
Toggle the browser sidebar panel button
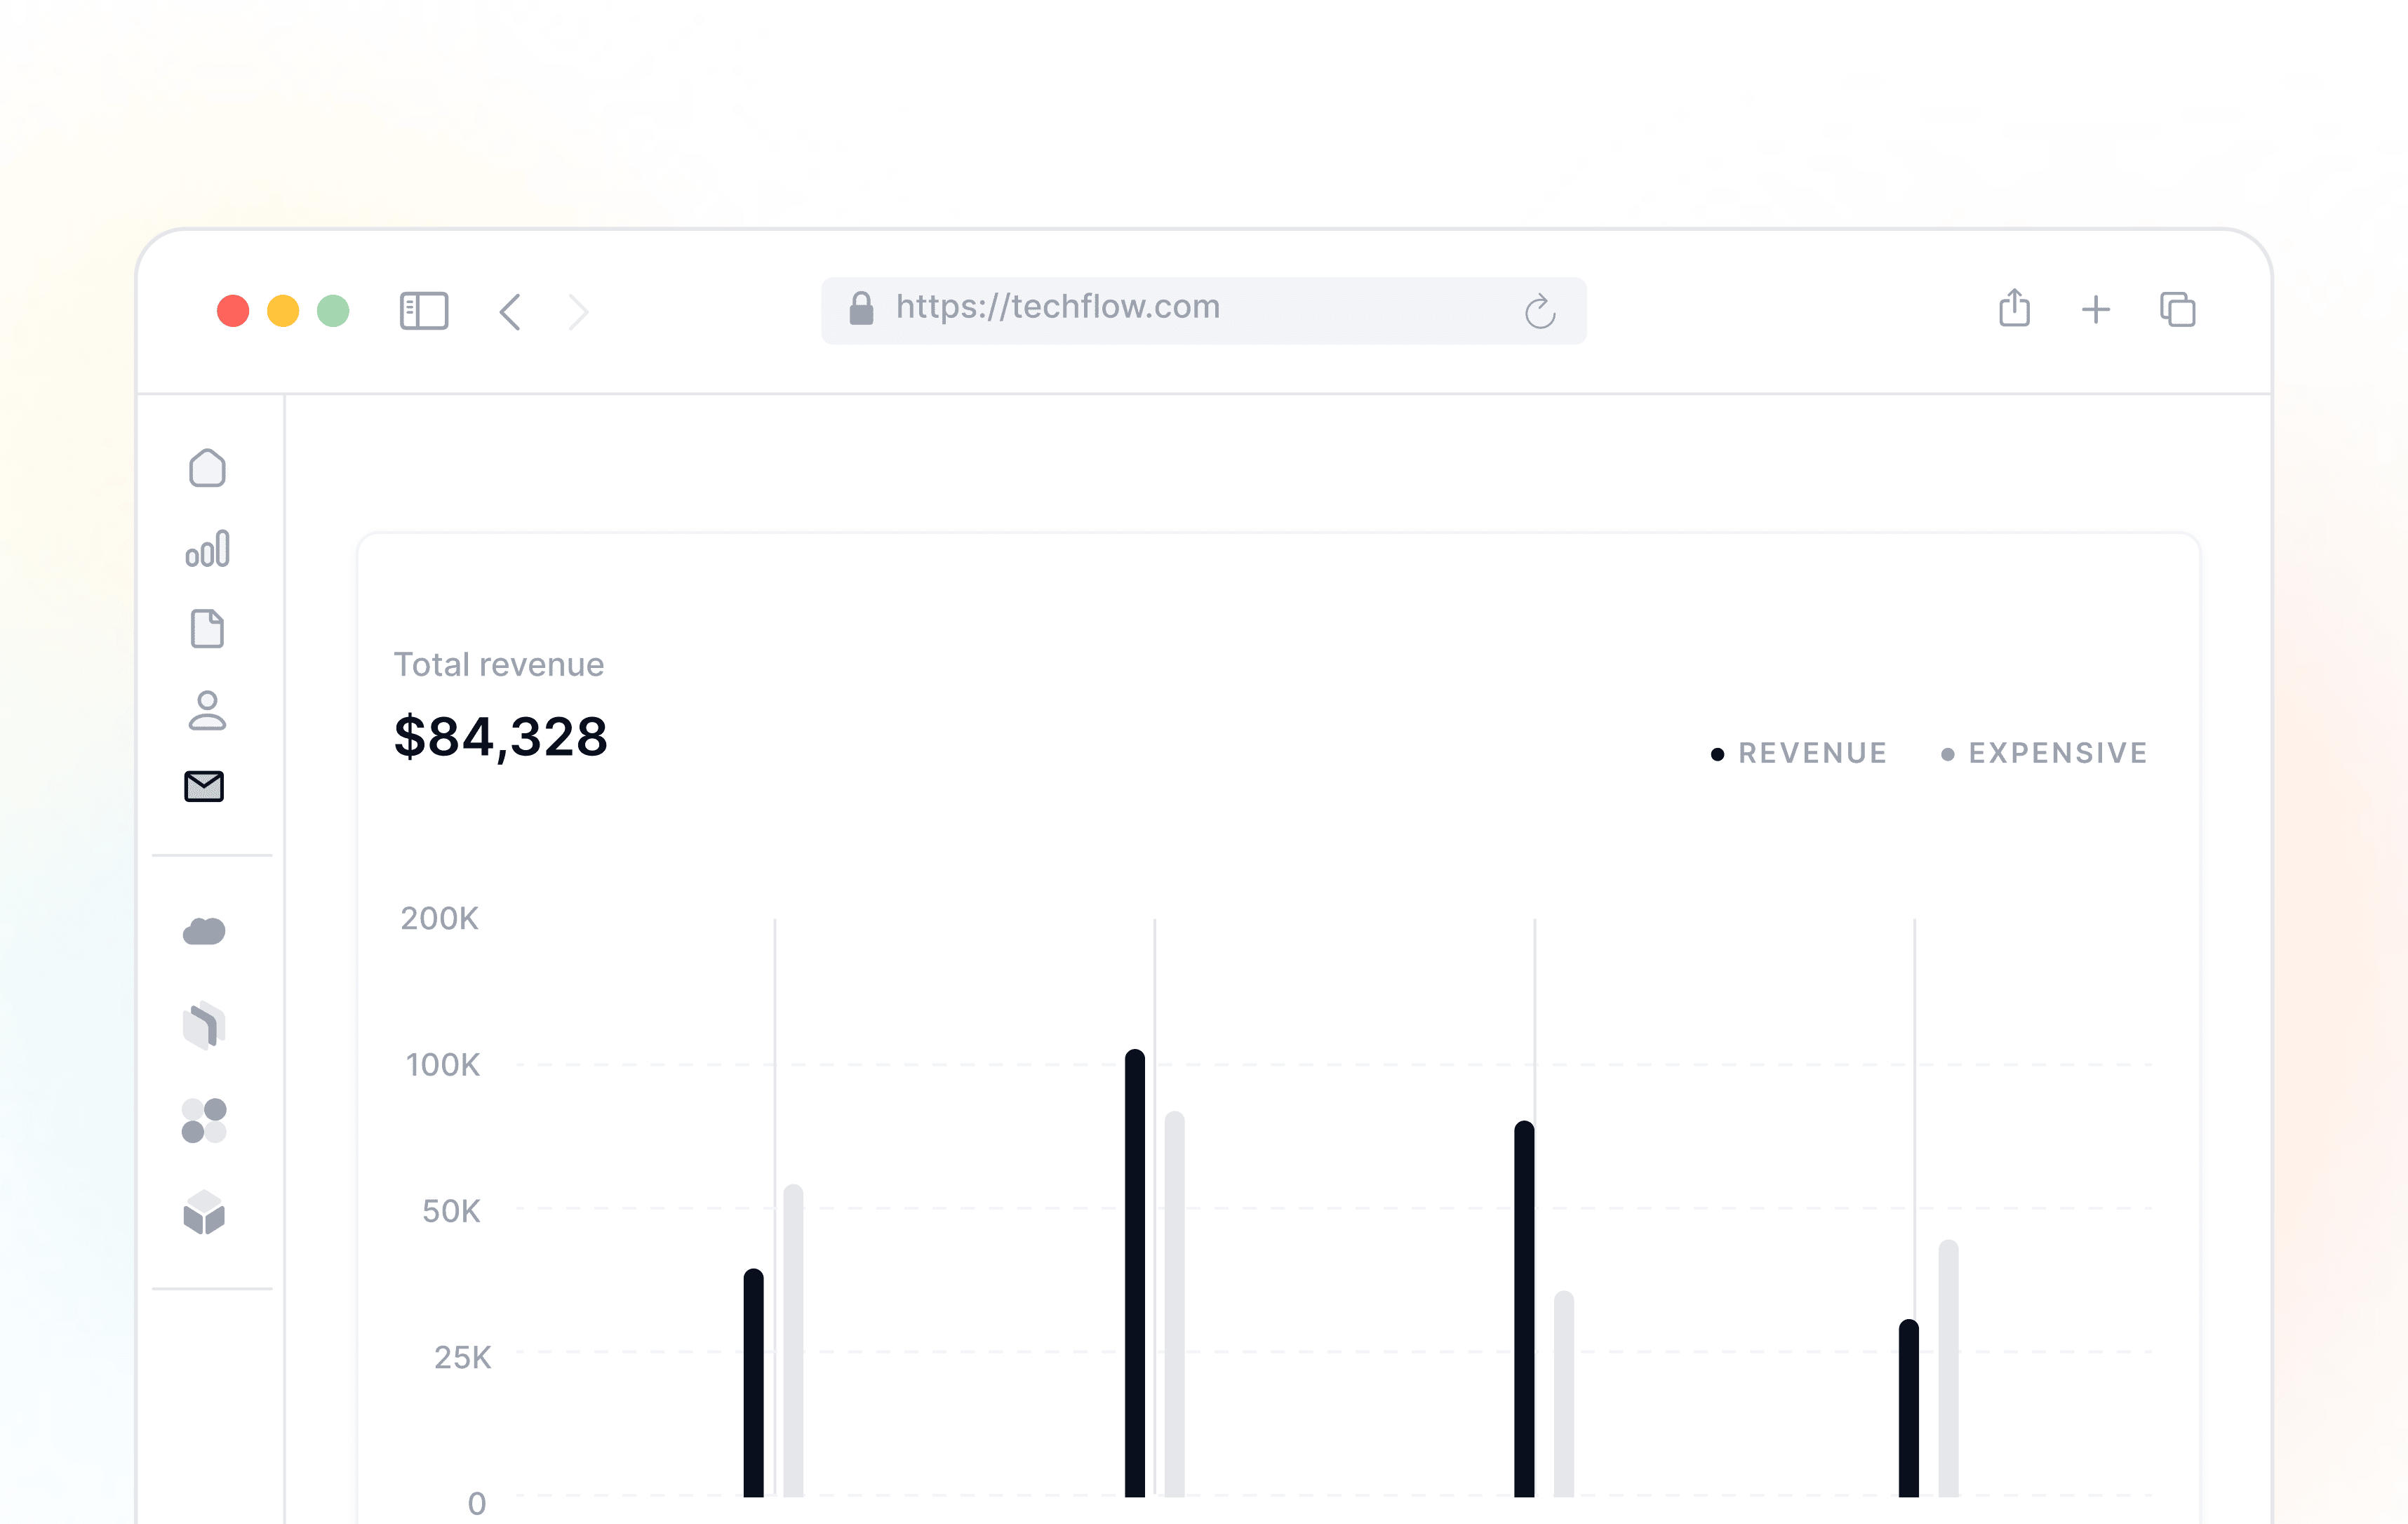coord(424,311)
